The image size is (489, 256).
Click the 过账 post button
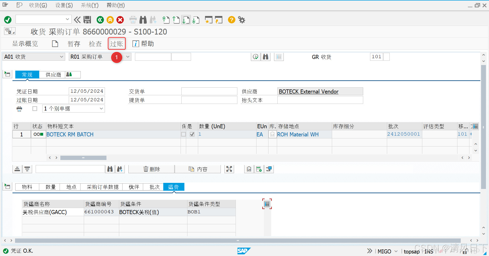117,44
